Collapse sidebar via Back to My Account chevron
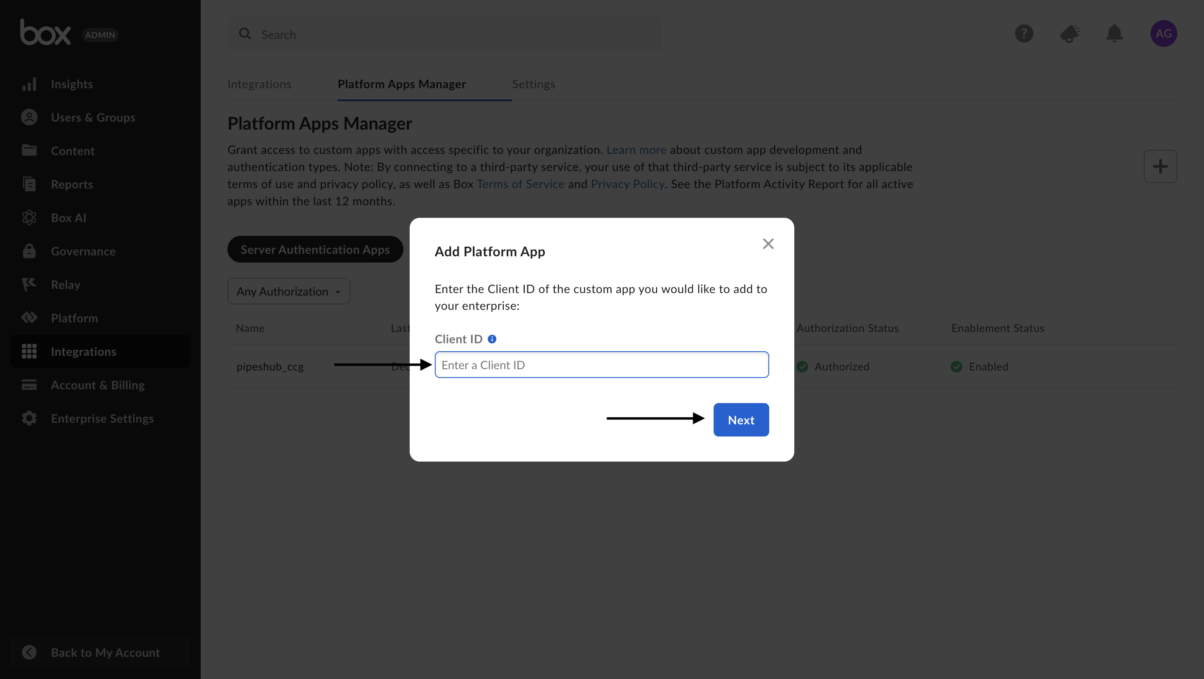This screenshot has width=1204, height=679. [29, 652]
